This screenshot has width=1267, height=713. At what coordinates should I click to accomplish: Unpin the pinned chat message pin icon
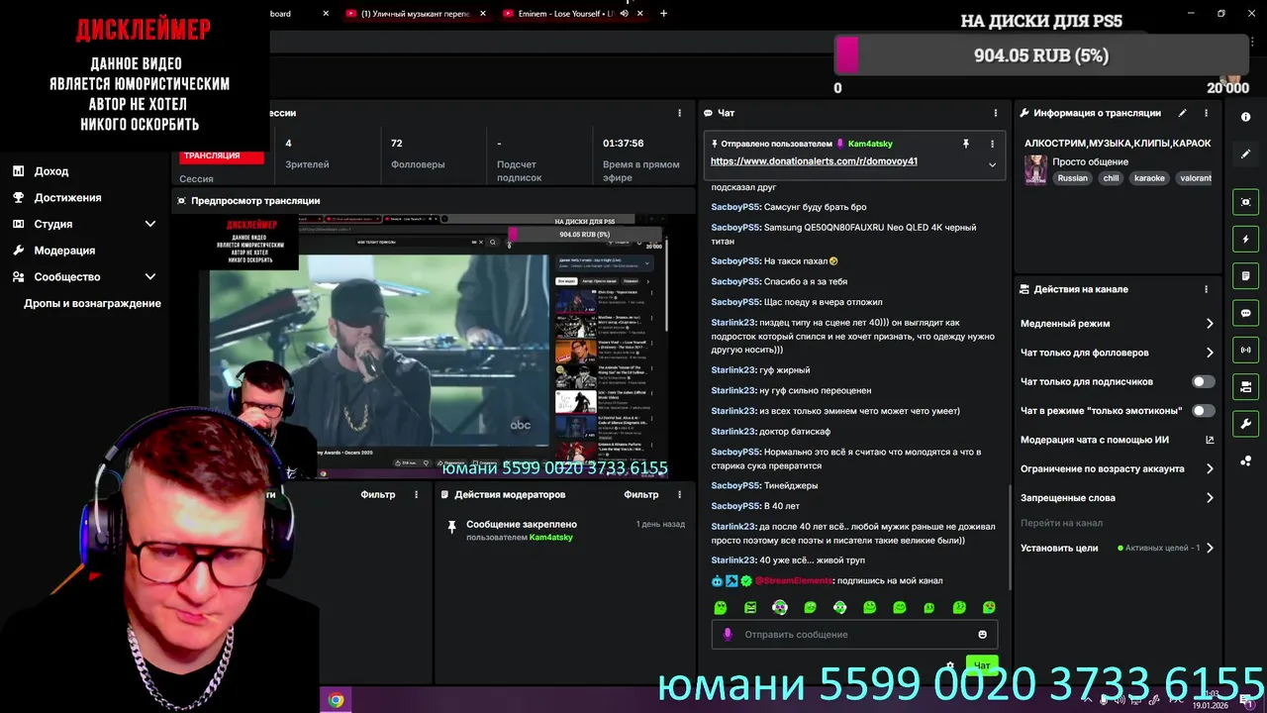point(965,144)
